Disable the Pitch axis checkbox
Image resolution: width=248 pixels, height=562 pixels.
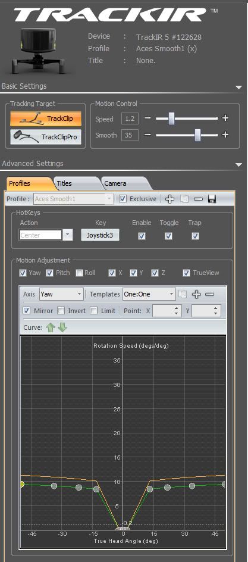pyautogui.click(x=50, y=273)
